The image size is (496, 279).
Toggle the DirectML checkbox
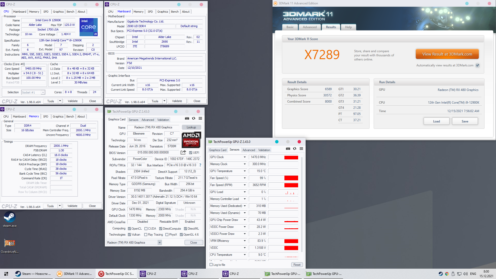[185, 229]
